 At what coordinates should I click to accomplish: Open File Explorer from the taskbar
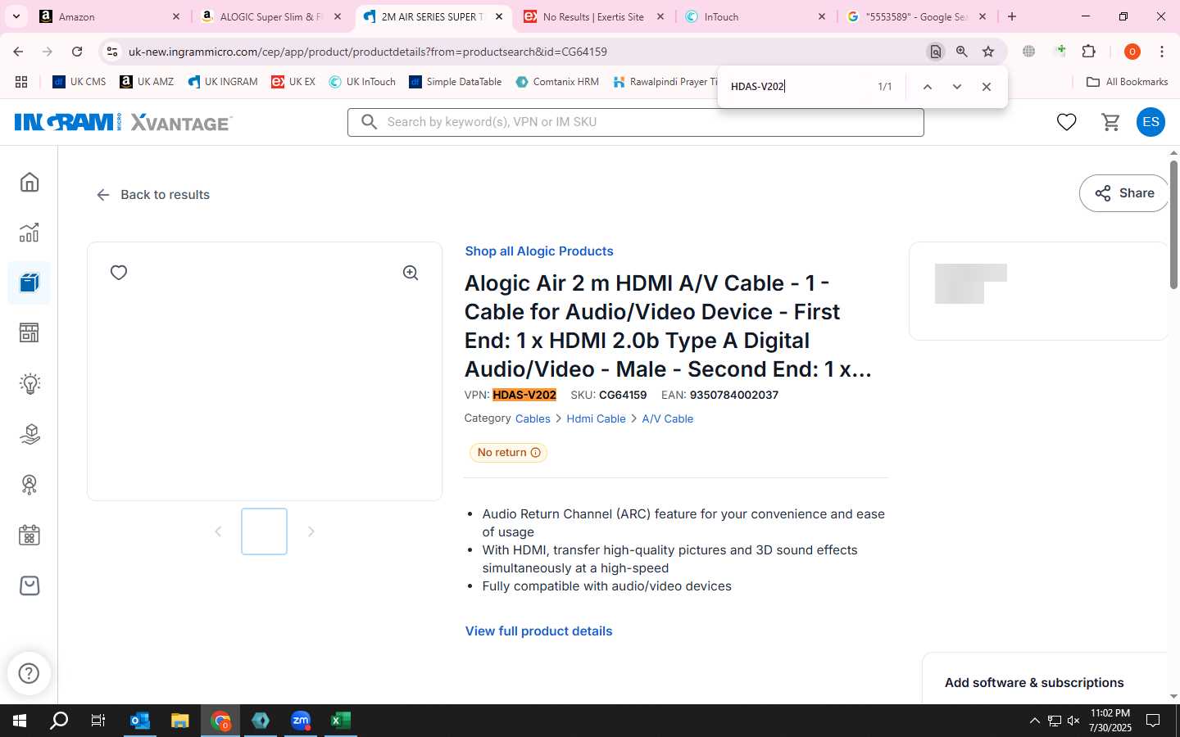(180, 721)
